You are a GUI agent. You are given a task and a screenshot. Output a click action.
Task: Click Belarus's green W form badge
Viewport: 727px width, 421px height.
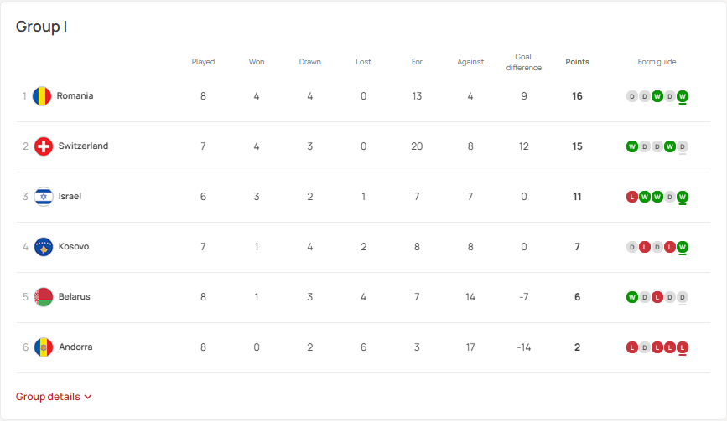point(632,297)
